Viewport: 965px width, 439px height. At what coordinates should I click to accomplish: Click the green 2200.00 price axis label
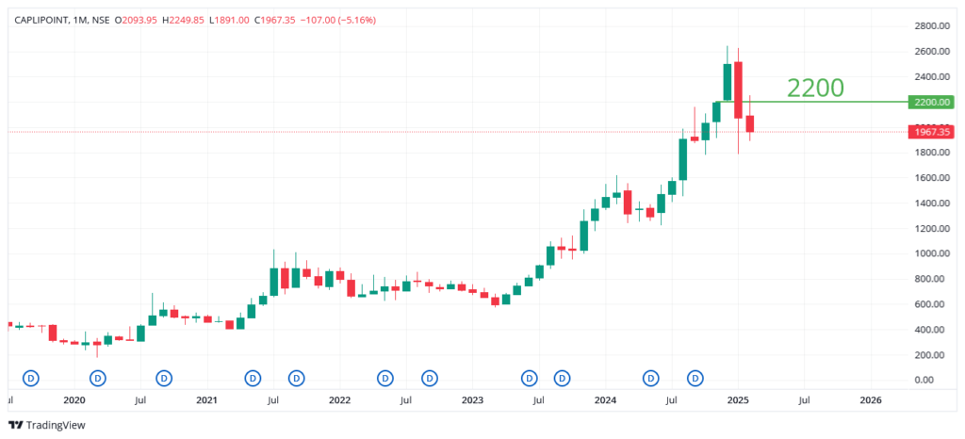[929, 102]
